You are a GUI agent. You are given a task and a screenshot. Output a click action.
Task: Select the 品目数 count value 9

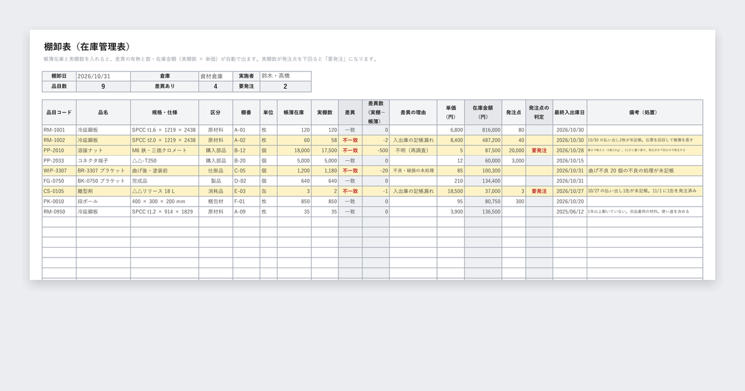(103, 87)
